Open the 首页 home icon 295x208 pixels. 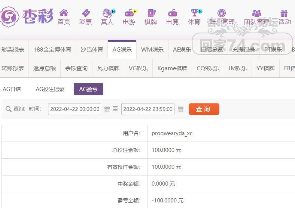tap(64, 13)
